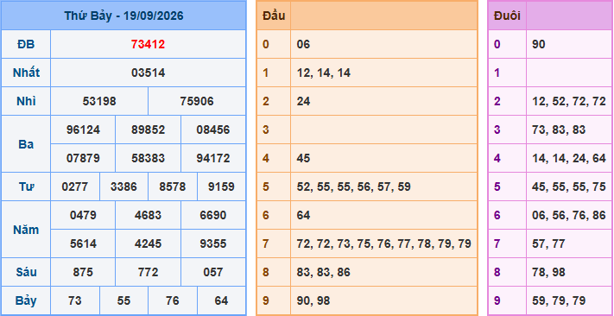Click Đuôi values 73, 83, 83
This screenshot has height=316, width=614.
559,130
